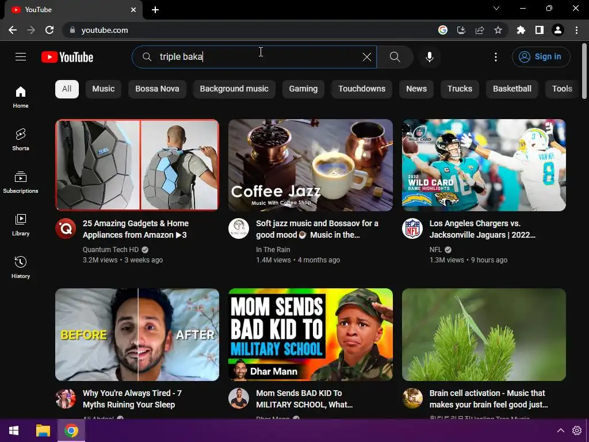Click Dhar Mann channel avatar

[x=239, y=398]
